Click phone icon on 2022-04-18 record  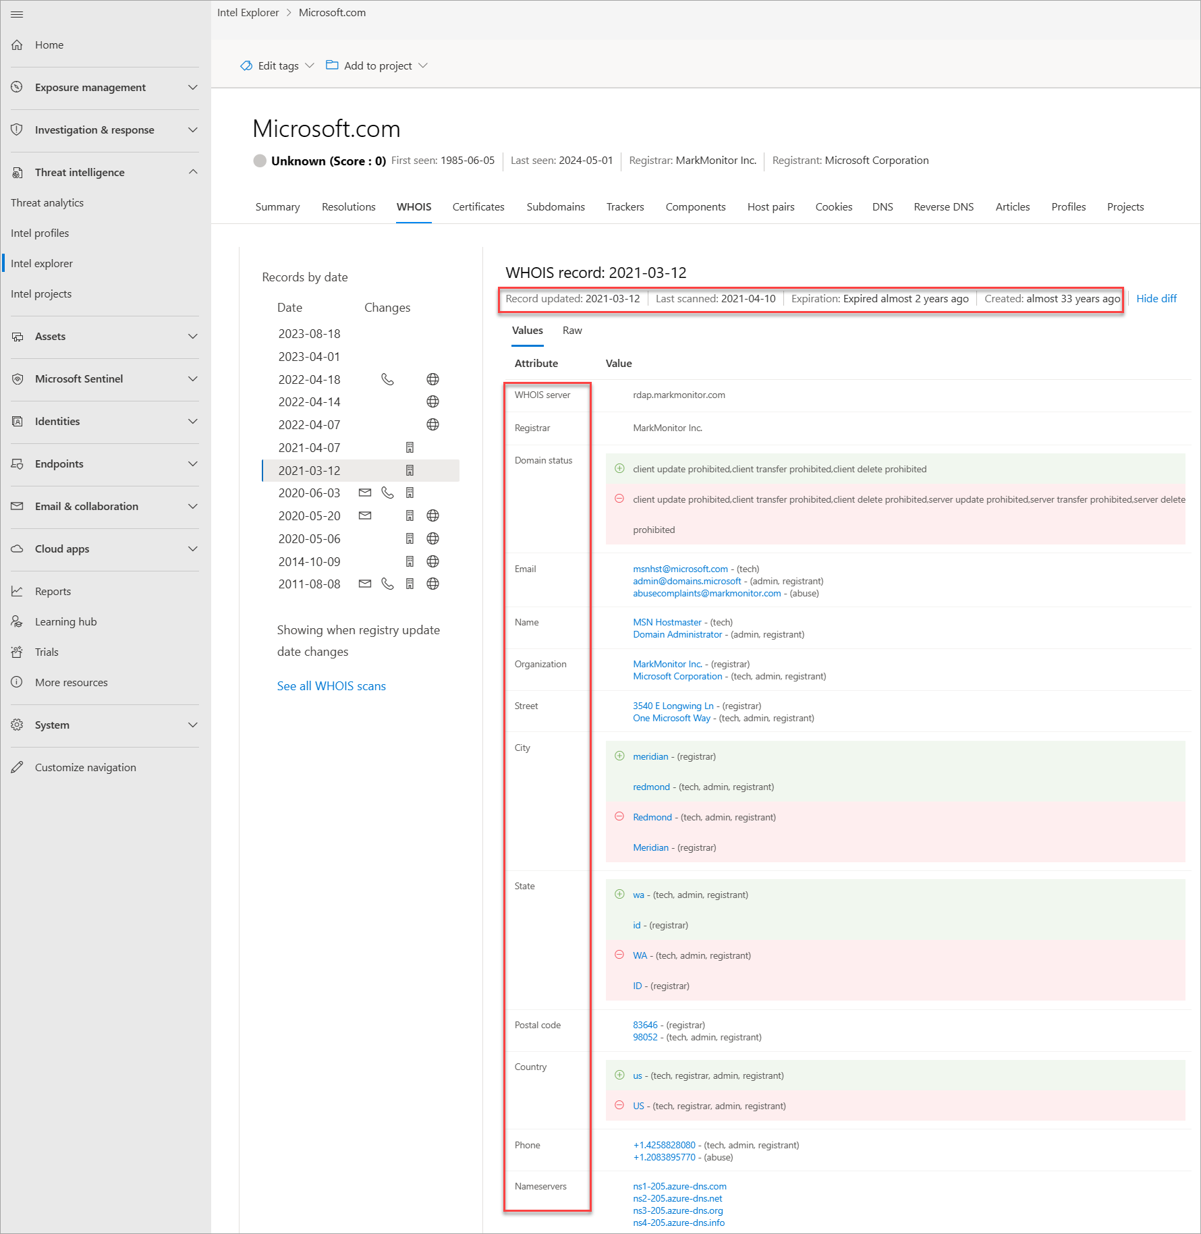tap(387, 379)
